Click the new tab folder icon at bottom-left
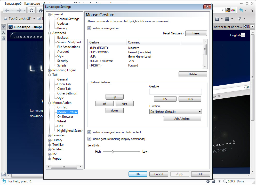Viewport: 256px width, 185px height. coord(4,174)
